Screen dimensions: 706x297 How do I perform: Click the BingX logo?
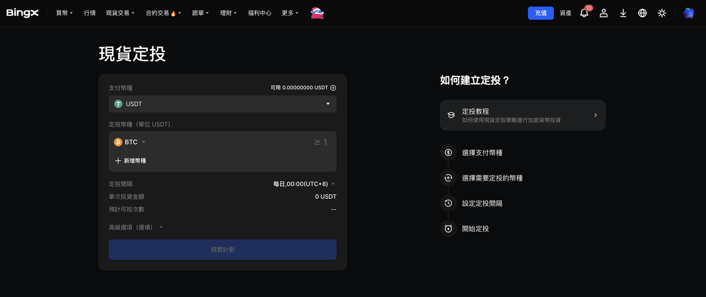pos(23,13)
